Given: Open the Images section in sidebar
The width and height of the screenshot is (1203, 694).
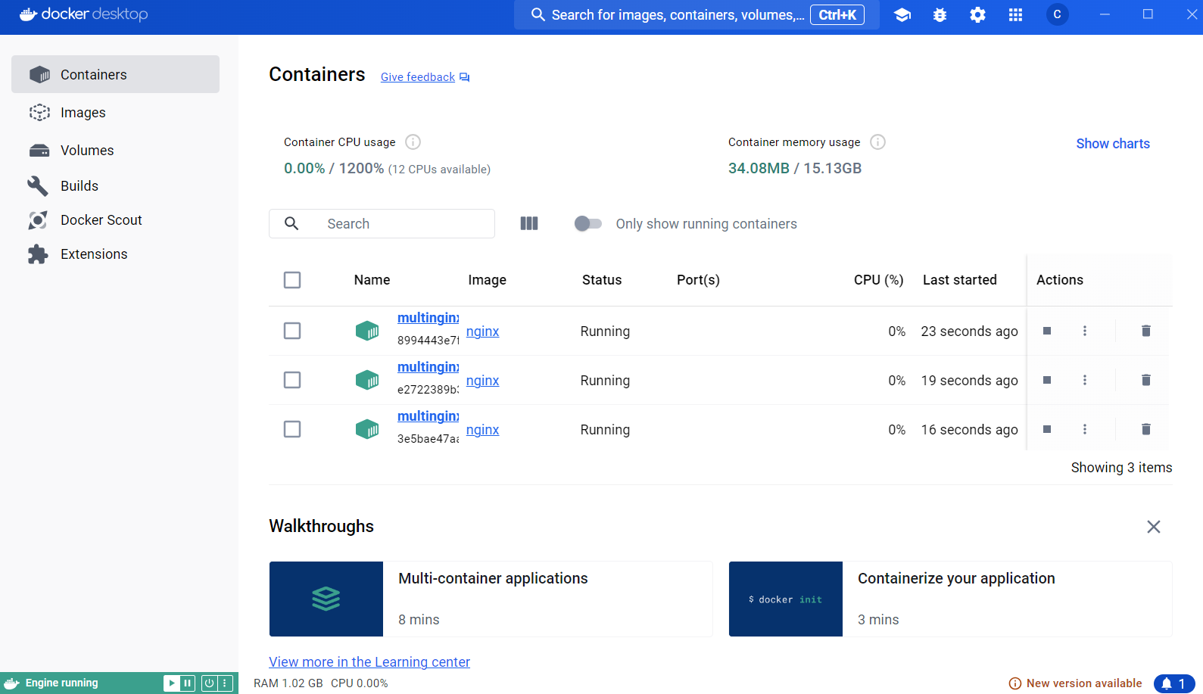Looking at the screenshot, I should click(115, 112).
